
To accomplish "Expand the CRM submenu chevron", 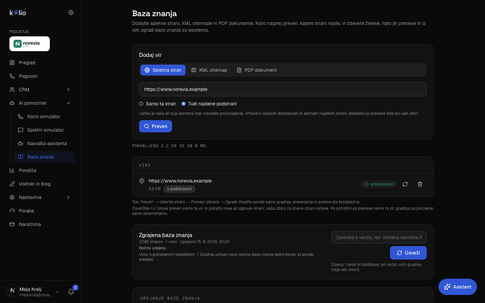I will (x=68, y=90).
